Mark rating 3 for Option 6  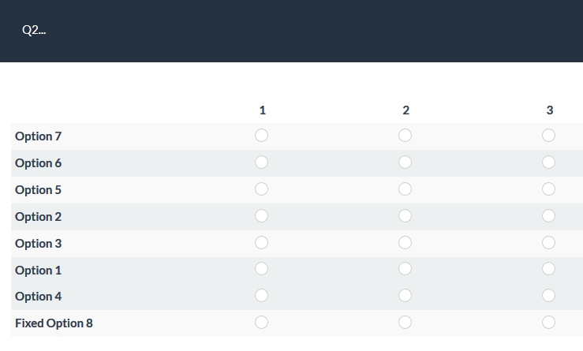click(x=549, y=162)
